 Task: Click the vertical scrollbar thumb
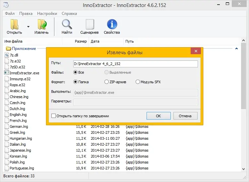[243, 76]
